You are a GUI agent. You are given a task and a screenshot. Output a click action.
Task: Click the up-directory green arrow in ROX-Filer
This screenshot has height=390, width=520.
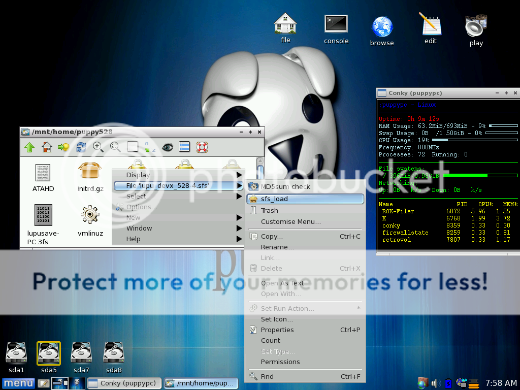tap(29, 147)
